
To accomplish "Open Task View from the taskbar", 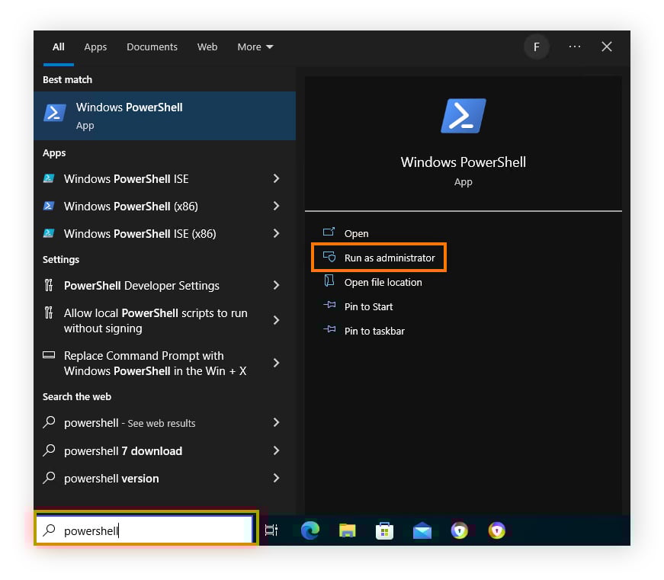I will 271,530.
